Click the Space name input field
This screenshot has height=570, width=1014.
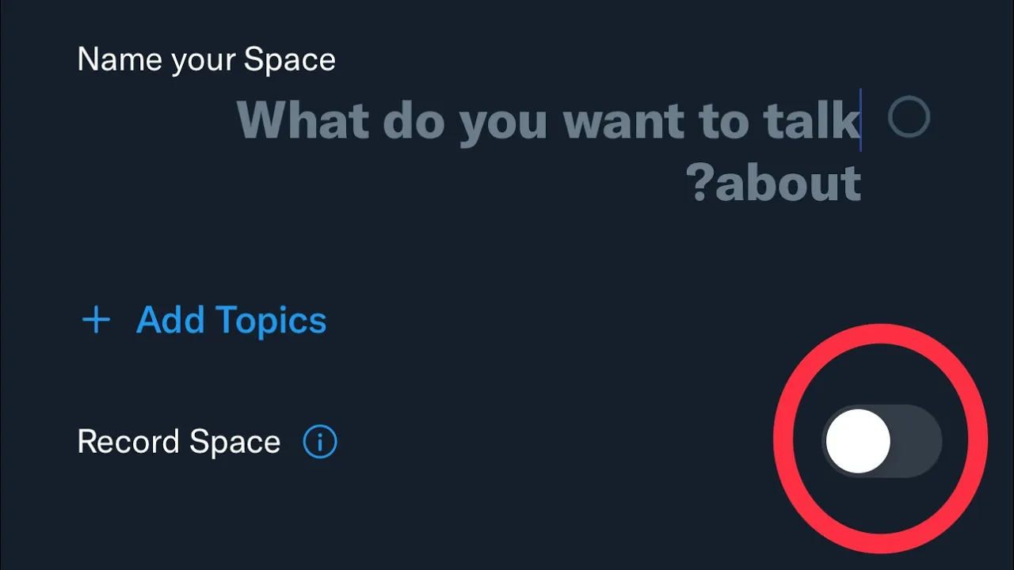(549, 150)
